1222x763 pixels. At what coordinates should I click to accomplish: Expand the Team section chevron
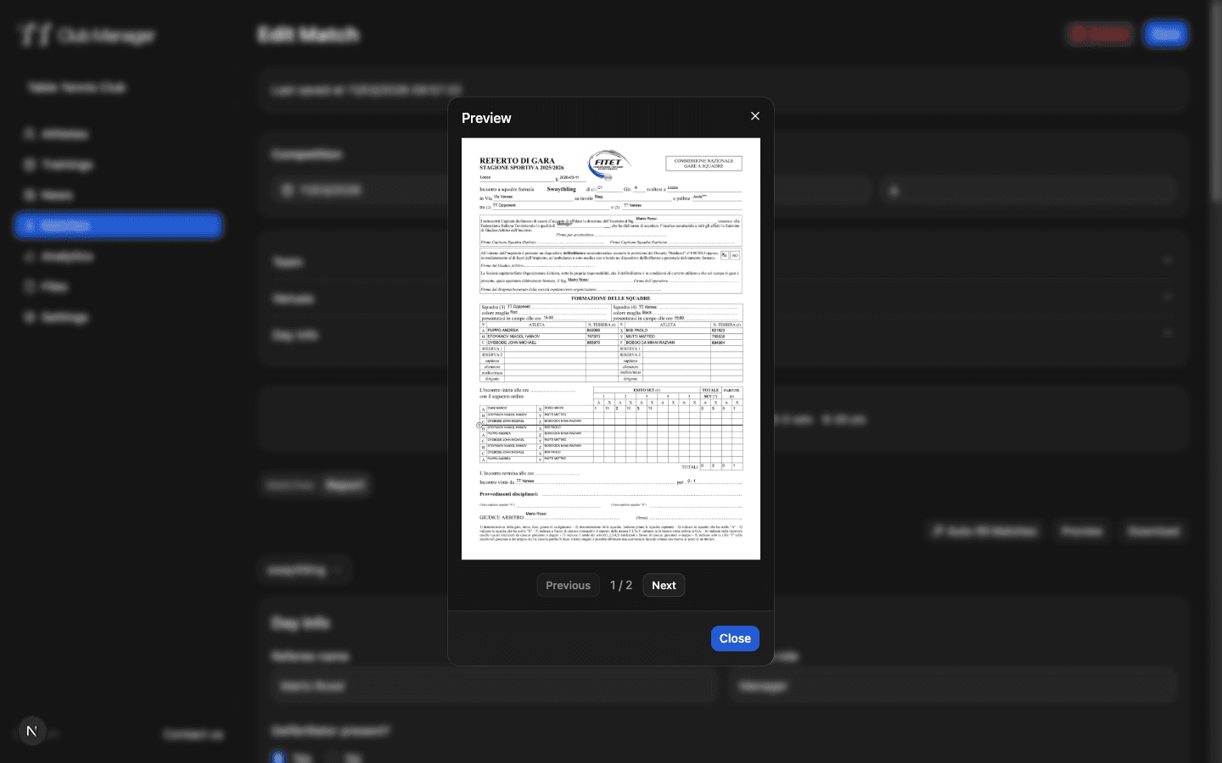click(x=1169, y=261)
